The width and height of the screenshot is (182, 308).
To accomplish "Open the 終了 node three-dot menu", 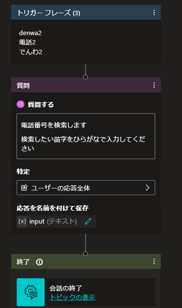I will [154, 261].
